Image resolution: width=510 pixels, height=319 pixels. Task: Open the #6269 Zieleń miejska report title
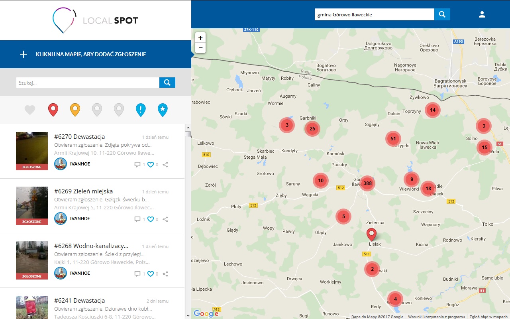[x=84, y=191]
